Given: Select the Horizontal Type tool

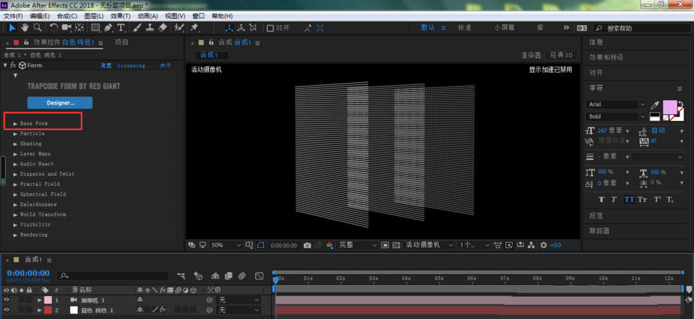Looking at the screenshot, I should pos(121,28).
